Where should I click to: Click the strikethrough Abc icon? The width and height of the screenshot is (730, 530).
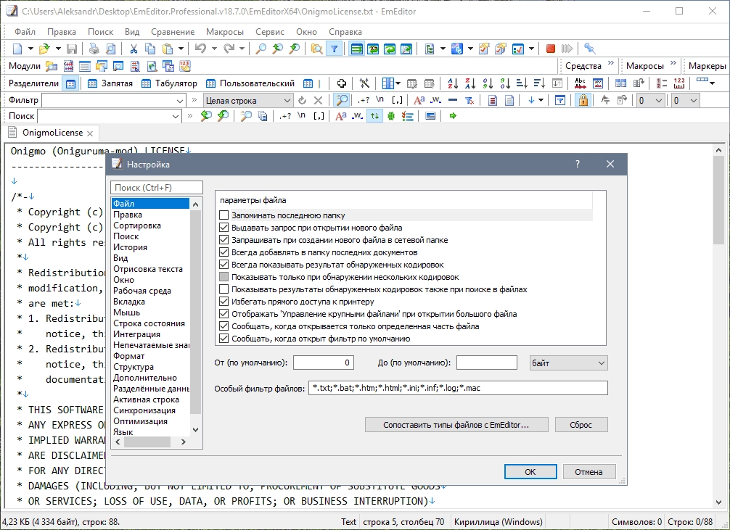[580, 83]
